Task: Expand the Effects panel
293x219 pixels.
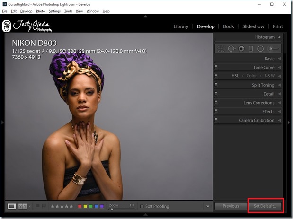Action: [279, 112]
